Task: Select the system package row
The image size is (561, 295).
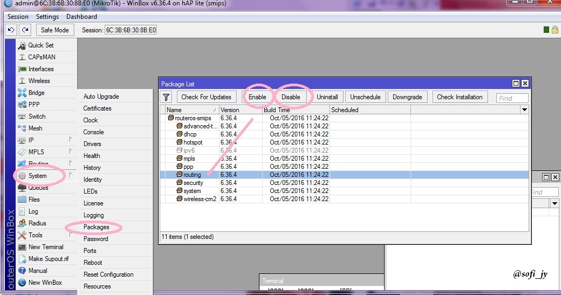Action: [344, 191]
